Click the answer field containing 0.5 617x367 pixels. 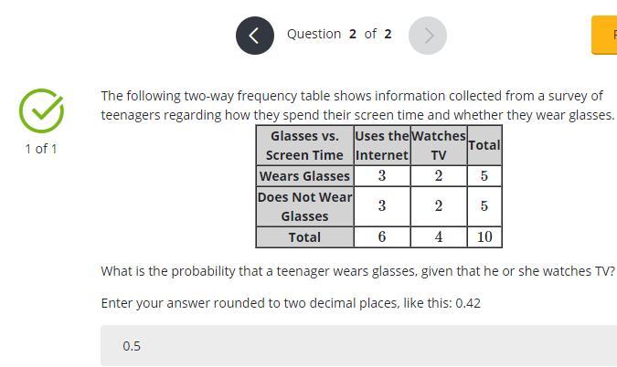pyautogui.click(x=358, y=346)
